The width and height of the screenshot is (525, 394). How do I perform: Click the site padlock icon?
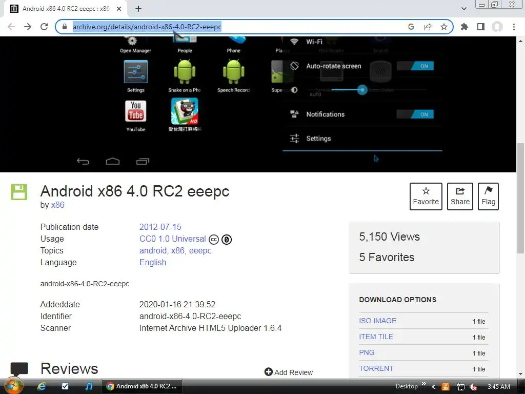pos(65,27)
